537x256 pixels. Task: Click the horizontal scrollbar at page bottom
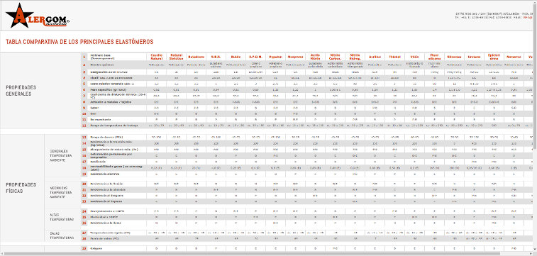(268, 254)
